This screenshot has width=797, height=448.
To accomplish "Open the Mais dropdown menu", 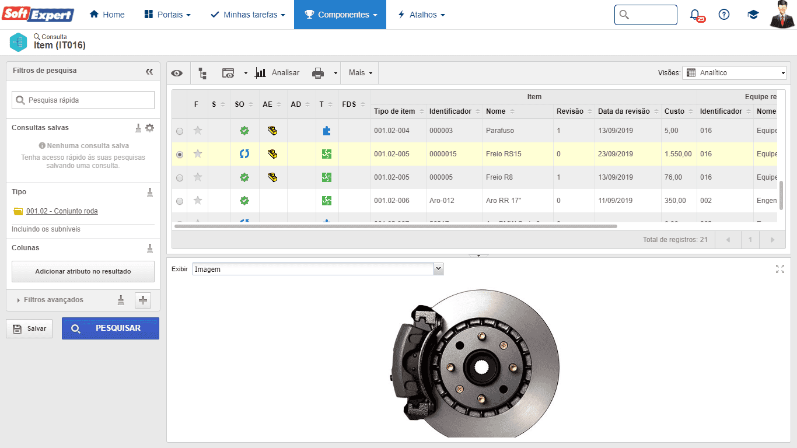I will [x=361, y=73].
